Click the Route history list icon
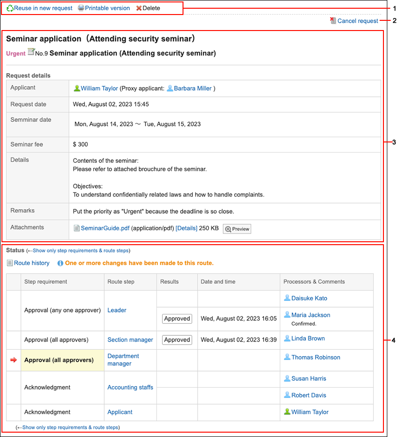The image size is (397, 437). 10,263
